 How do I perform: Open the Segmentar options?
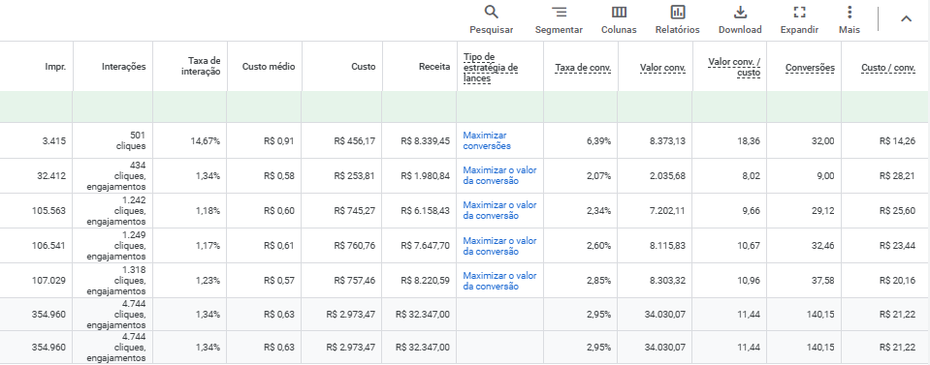(x=559, y=19)
